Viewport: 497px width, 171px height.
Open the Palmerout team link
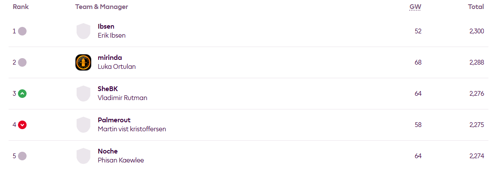click(114, 120)
